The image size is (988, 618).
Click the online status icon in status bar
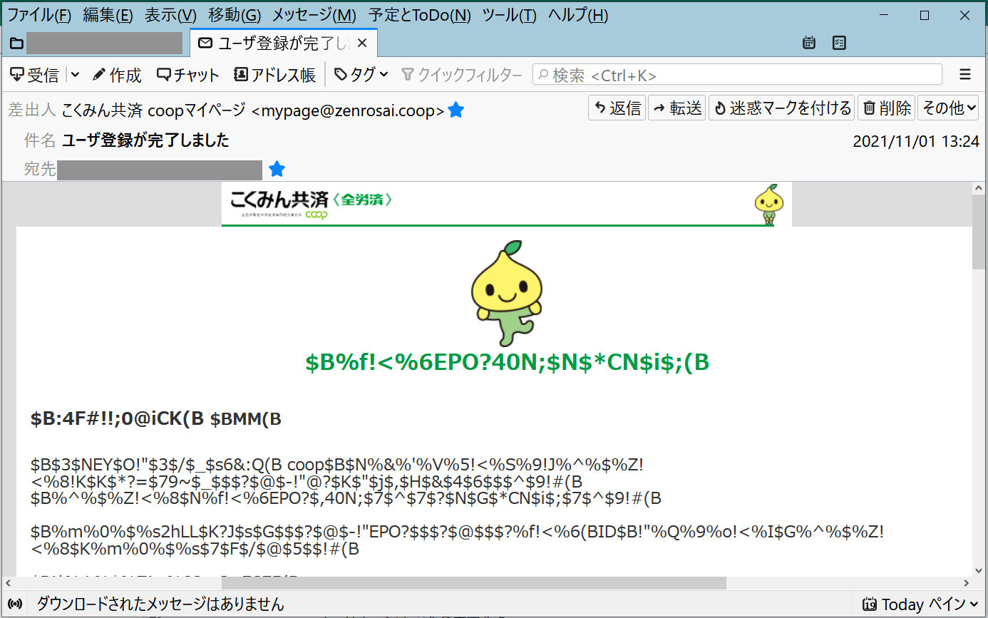15,604
